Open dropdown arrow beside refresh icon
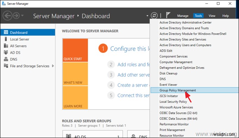This screenshot has height=138, width=239. pos(147,16)
